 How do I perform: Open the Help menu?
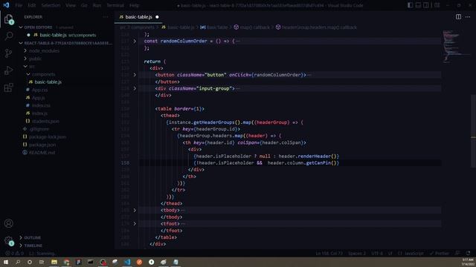(x=134, y=5)
